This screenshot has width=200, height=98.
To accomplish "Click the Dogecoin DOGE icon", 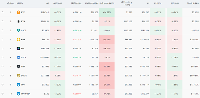I will [x=18, y=76].
